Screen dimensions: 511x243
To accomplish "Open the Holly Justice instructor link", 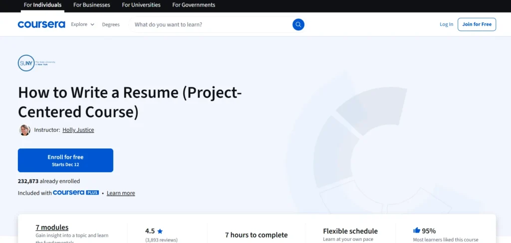I will point(78,130).
